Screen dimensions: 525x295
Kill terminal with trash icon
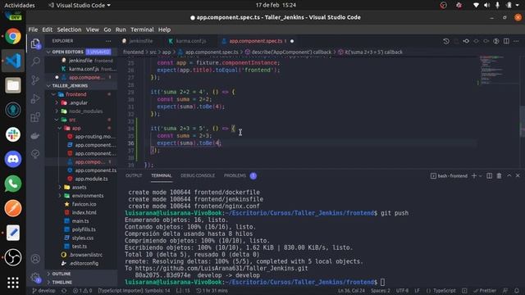coord(499,175)
